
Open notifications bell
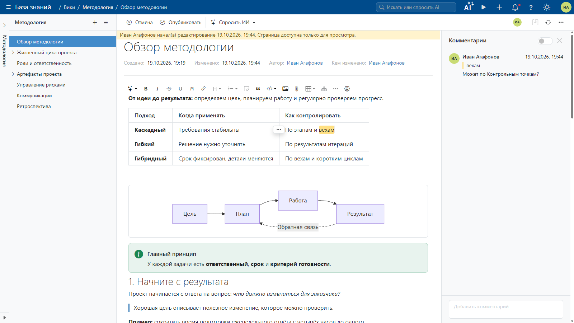[x=515, y=7]
